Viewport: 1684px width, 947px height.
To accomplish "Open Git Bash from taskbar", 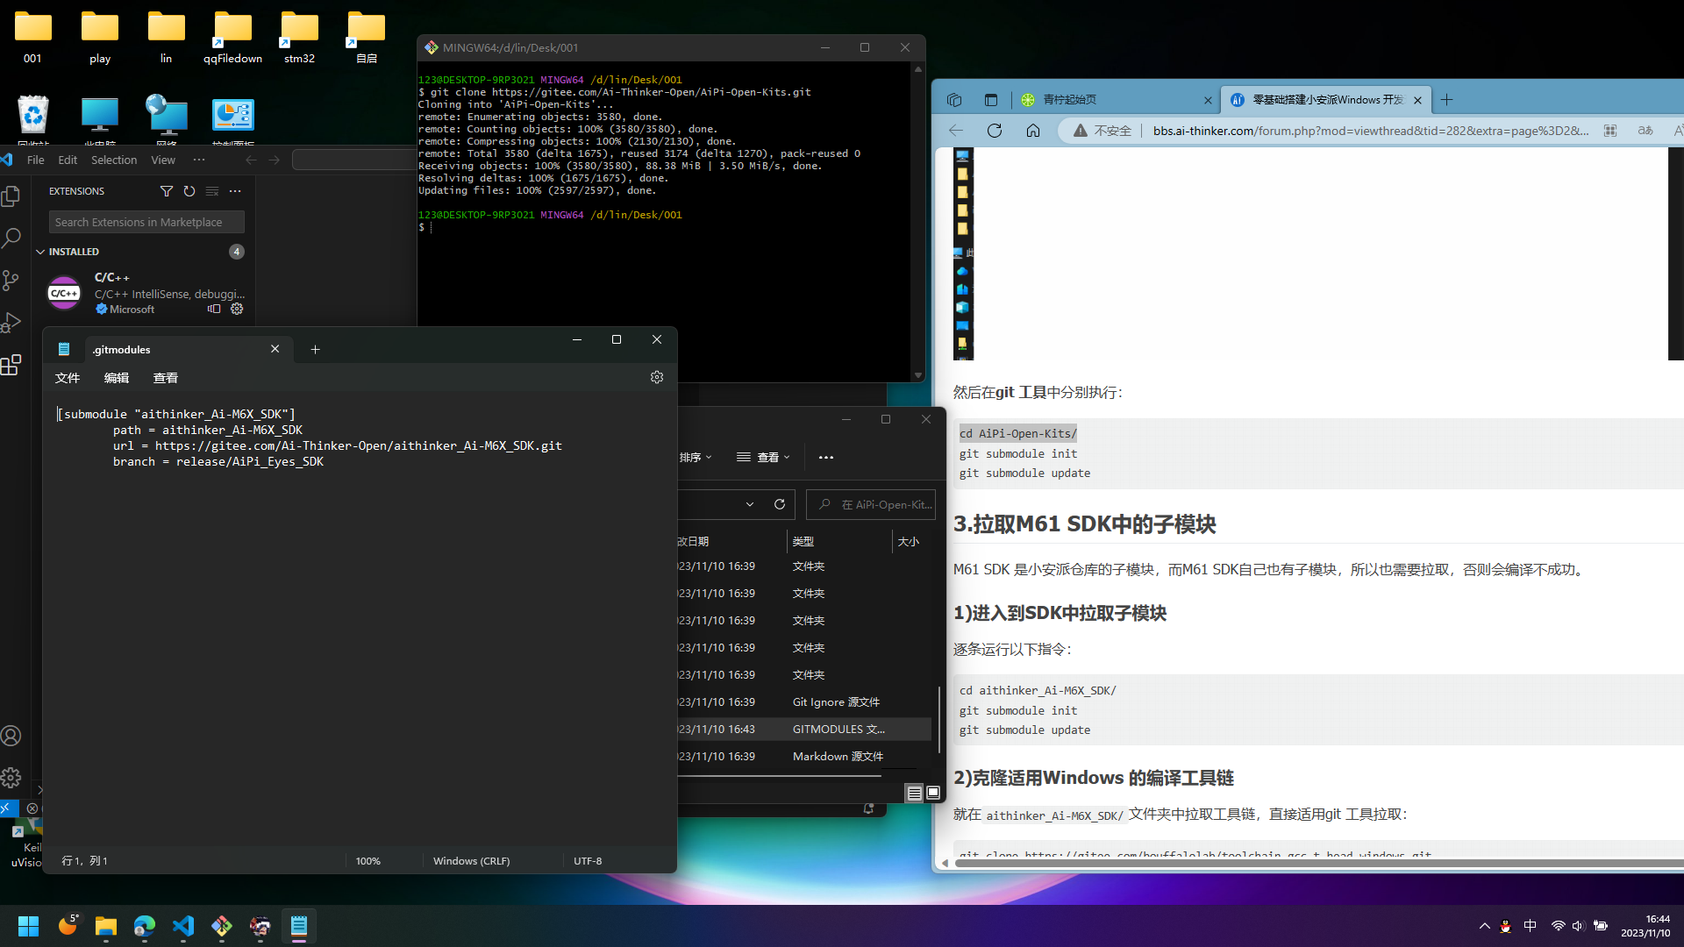I will (x=222, y=926).
